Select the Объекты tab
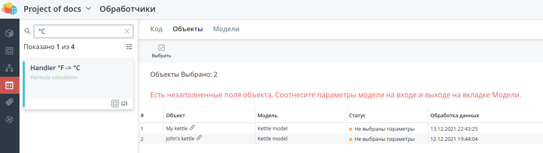The width and height of the screenshot is (543, 153). (x=188, y=29)
